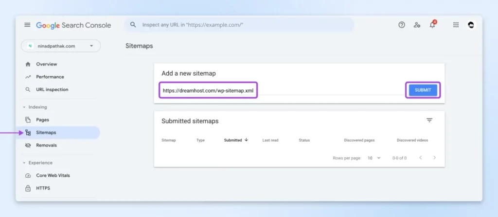Click the sitemap URL input field
Viewport: 498px width, 217px height.
click(208, 90)
